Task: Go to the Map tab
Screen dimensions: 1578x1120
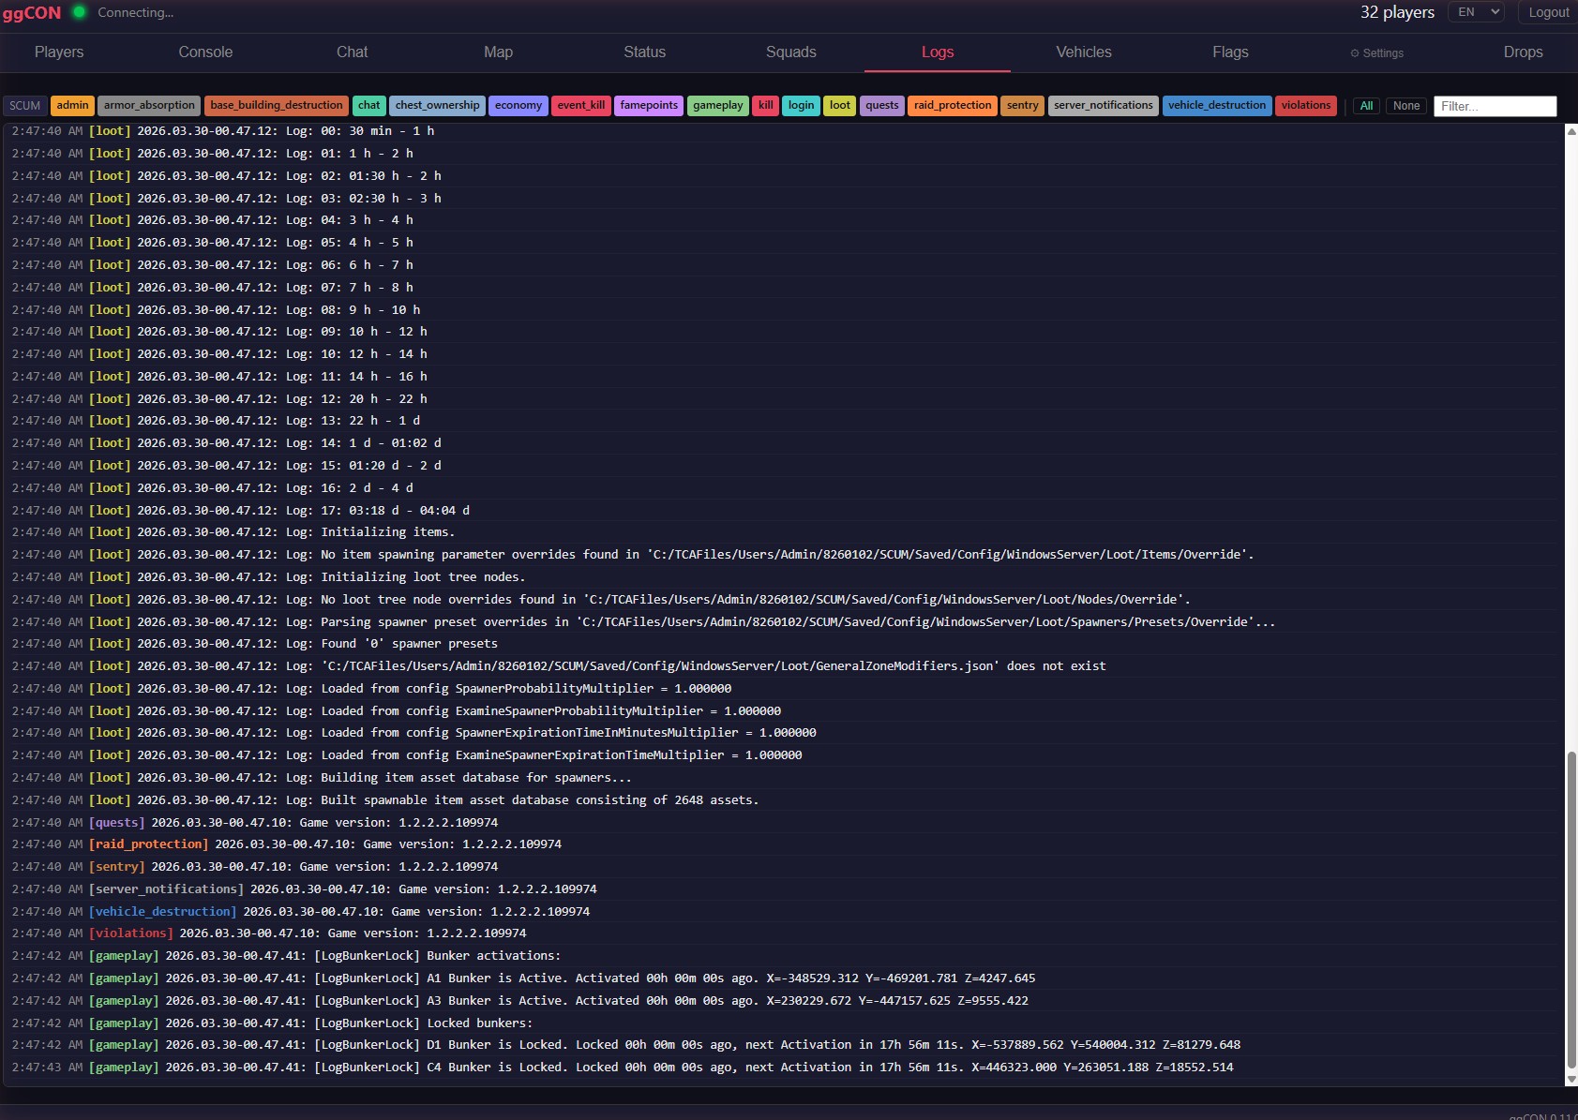Action: (498, 52)
